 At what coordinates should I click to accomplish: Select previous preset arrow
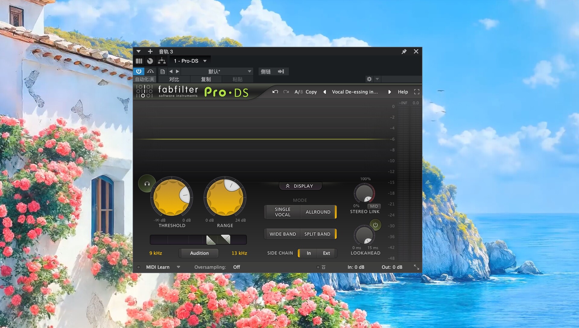point(325,92)
